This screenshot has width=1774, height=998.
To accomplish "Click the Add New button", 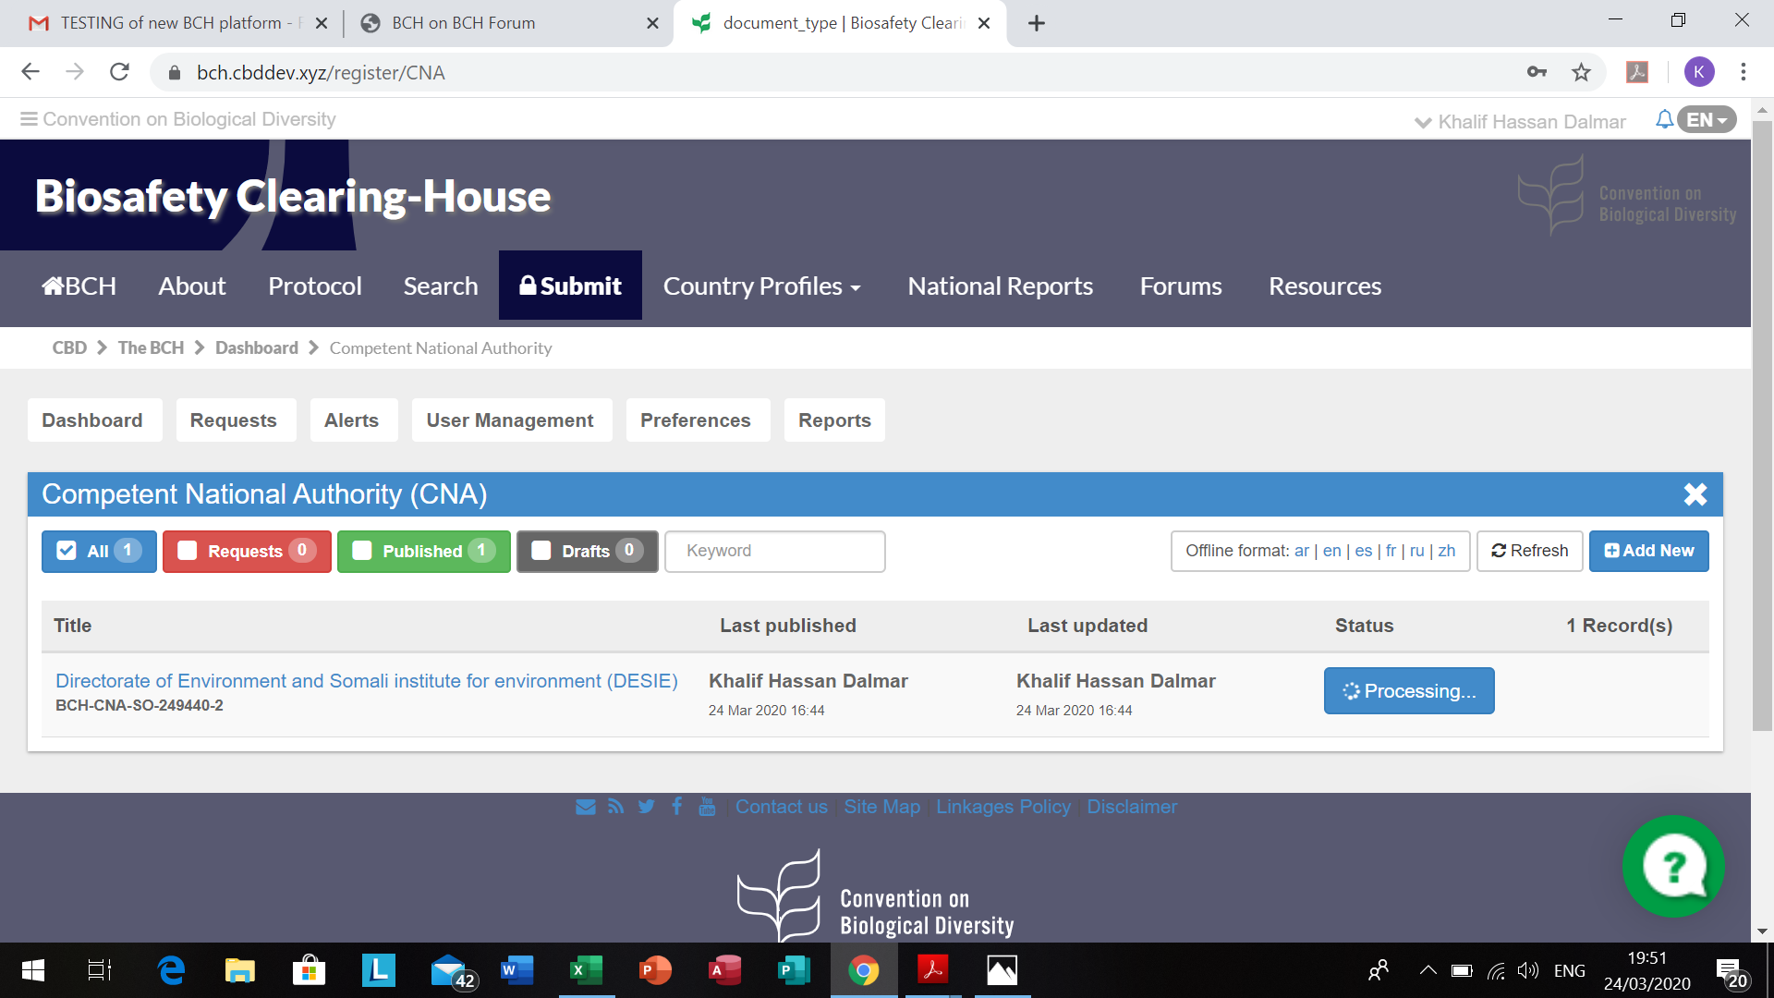I will (x=1648, y=551).
